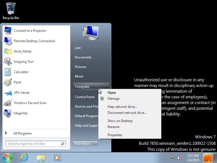The width and height of the screenshot is (217, 163).
Task: Click the Start orb button
Action: pos(7,158)
